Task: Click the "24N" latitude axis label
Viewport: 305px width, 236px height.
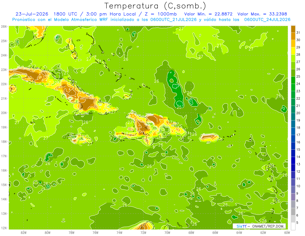Action: click(x=4, y=55)
